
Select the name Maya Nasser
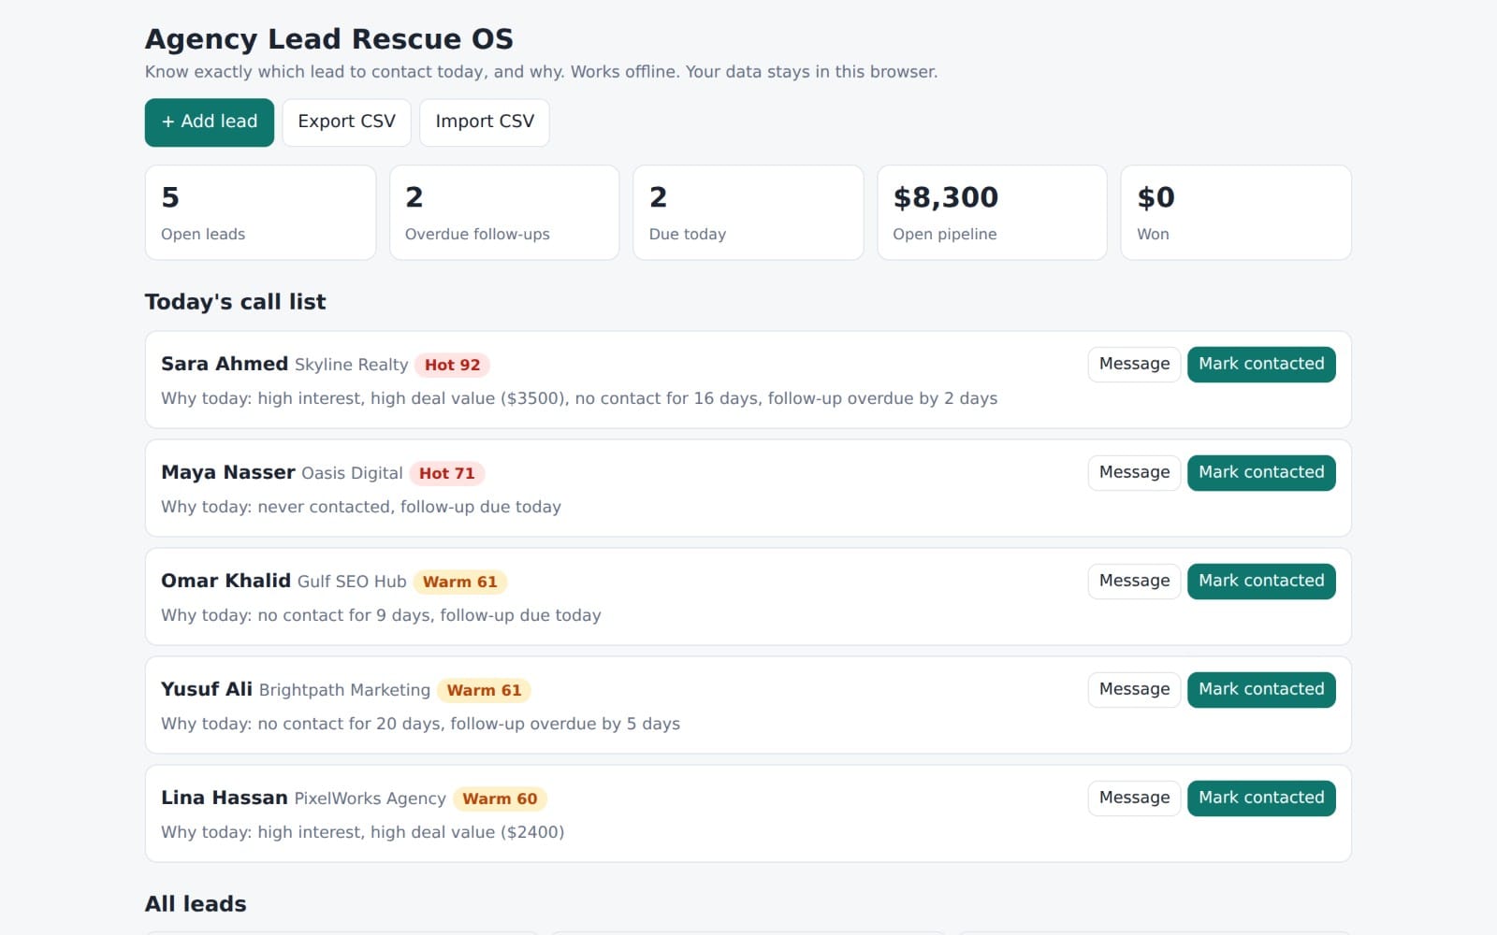coord(228,472)
